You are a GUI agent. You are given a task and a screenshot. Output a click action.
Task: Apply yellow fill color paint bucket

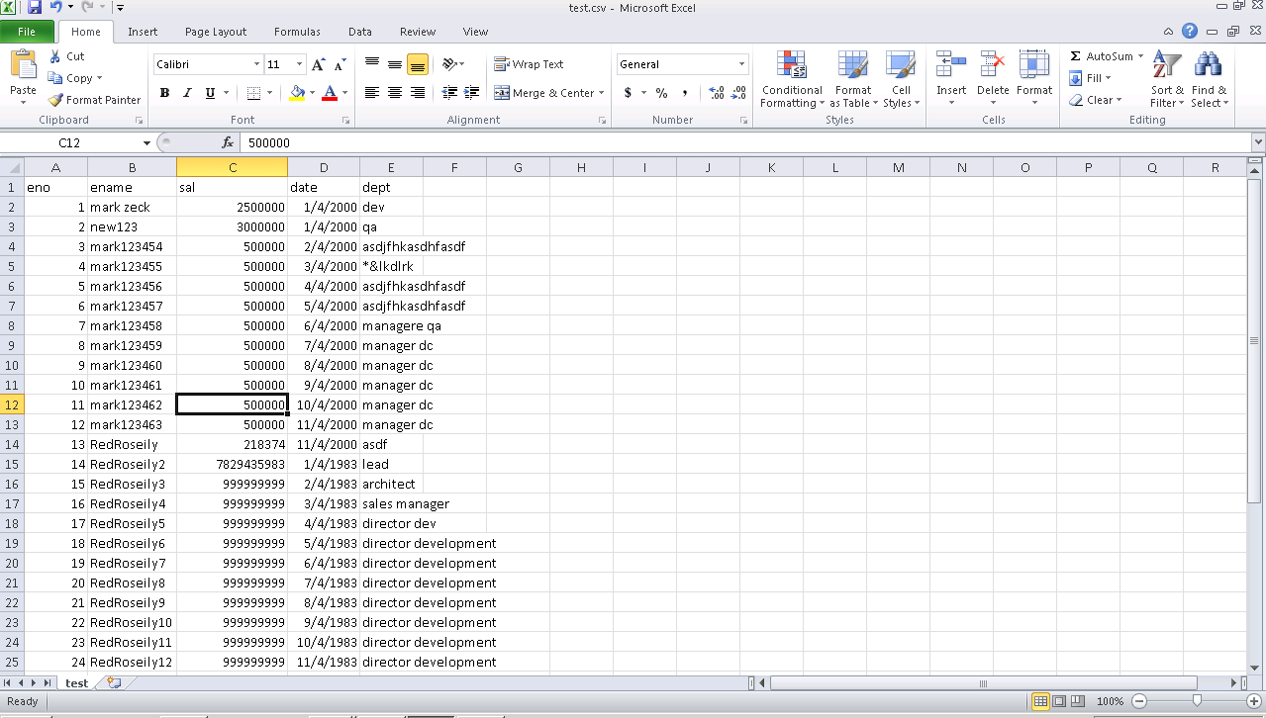297,93
